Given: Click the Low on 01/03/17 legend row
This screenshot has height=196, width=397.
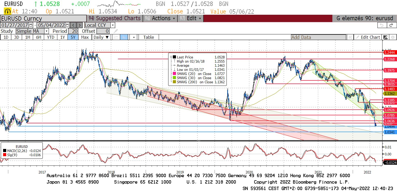Looking at the screenshot, I should point(197,70).
